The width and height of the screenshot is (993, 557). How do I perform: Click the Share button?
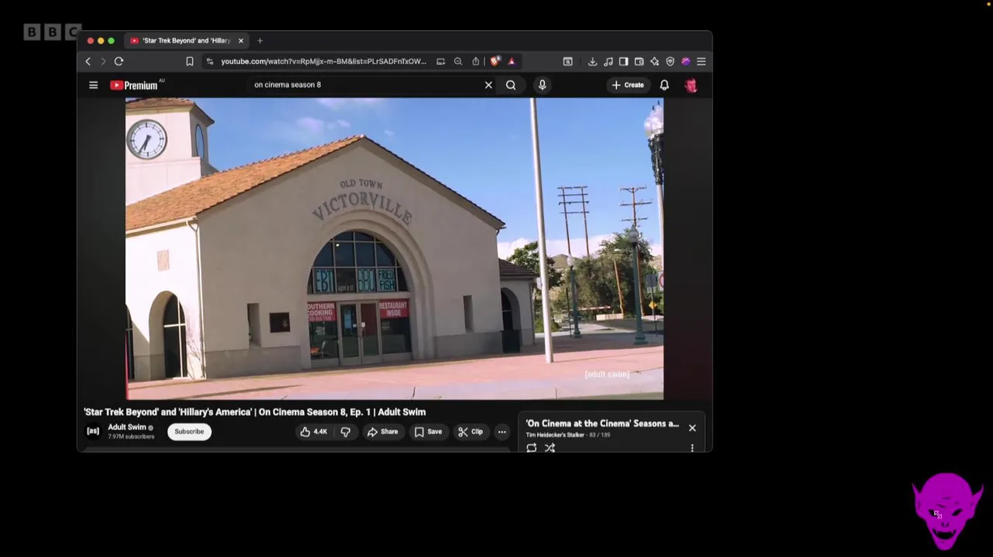pyautogui.click(x=382, y=432)
